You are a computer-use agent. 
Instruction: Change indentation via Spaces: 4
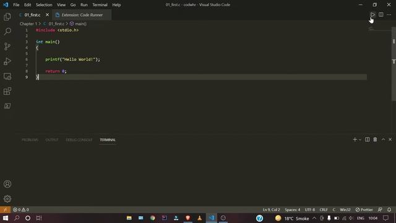click(x=293, y=209)
